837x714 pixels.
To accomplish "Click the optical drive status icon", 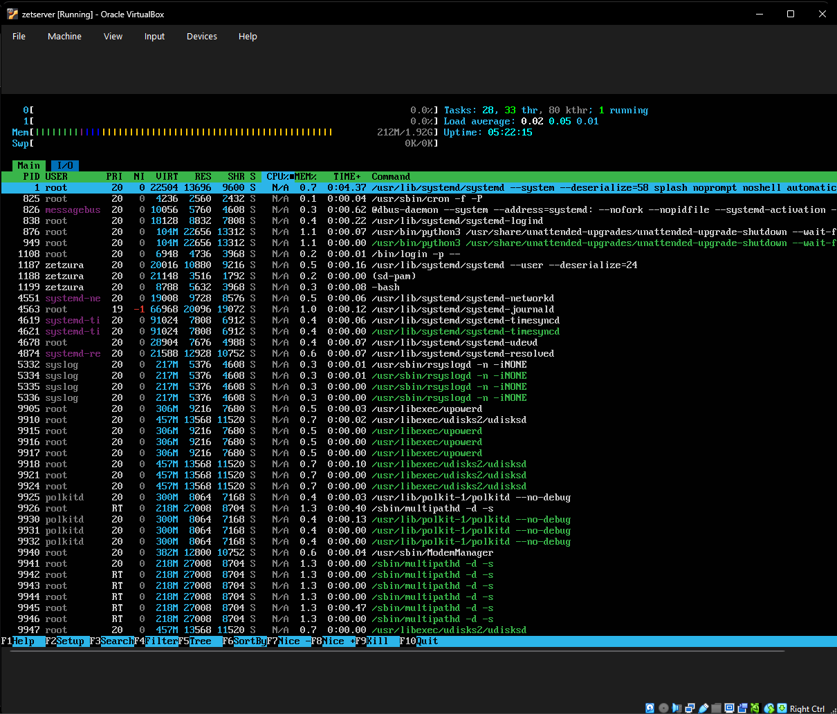I will pyautogui.click(x=663, y=708).
